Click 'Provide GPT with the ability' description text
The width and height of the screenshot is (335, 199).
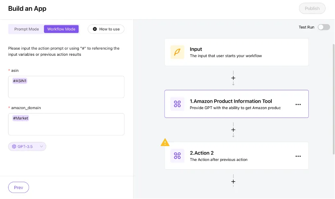click(235, 108)
